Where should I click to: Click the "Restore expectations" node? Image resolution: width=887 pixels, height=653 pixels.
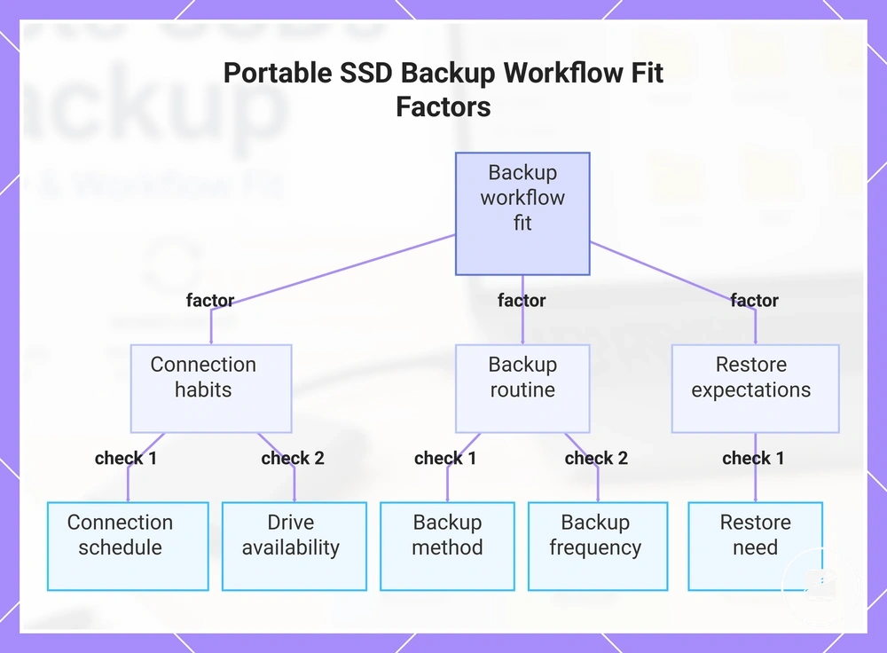point(755,389)
